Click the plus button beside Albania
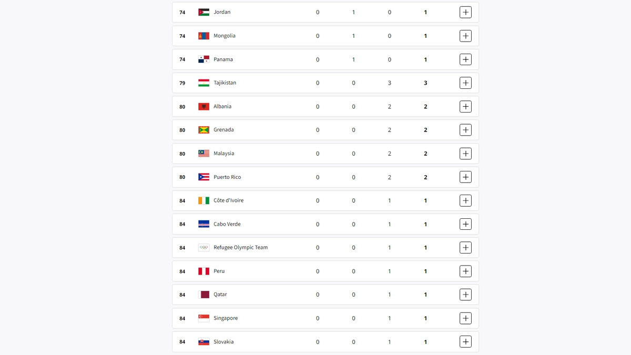This screenshot has width=631, height=355. click(x=465, y=107)
